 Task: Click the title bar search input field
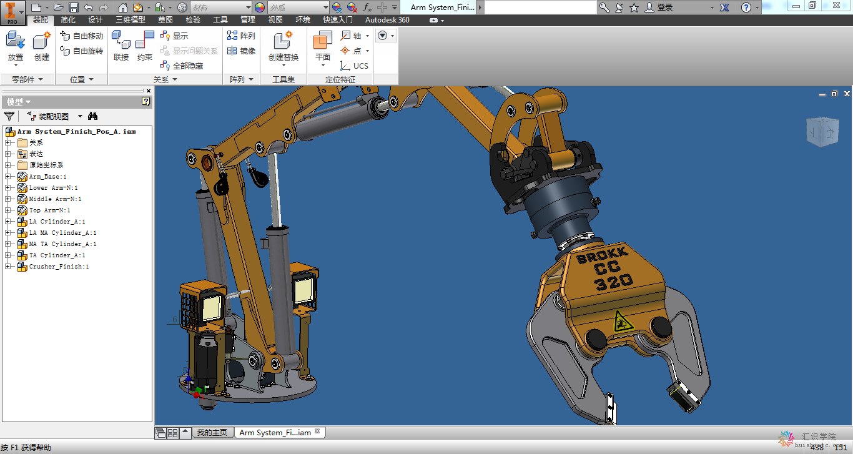coord(541,7)
